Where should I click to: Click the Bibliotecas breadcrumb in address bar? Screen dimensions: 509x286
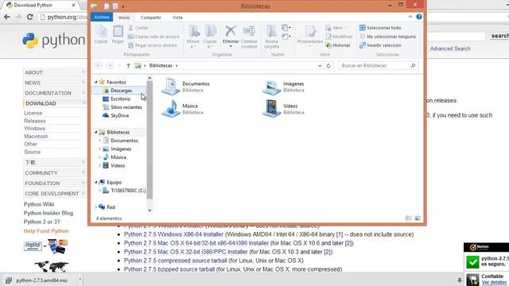click(161, 65)
